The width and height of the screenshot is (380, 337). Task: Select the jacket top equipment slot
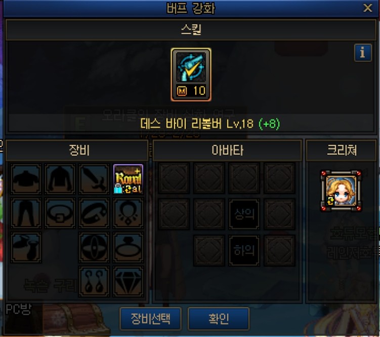(x=60, y=179)
